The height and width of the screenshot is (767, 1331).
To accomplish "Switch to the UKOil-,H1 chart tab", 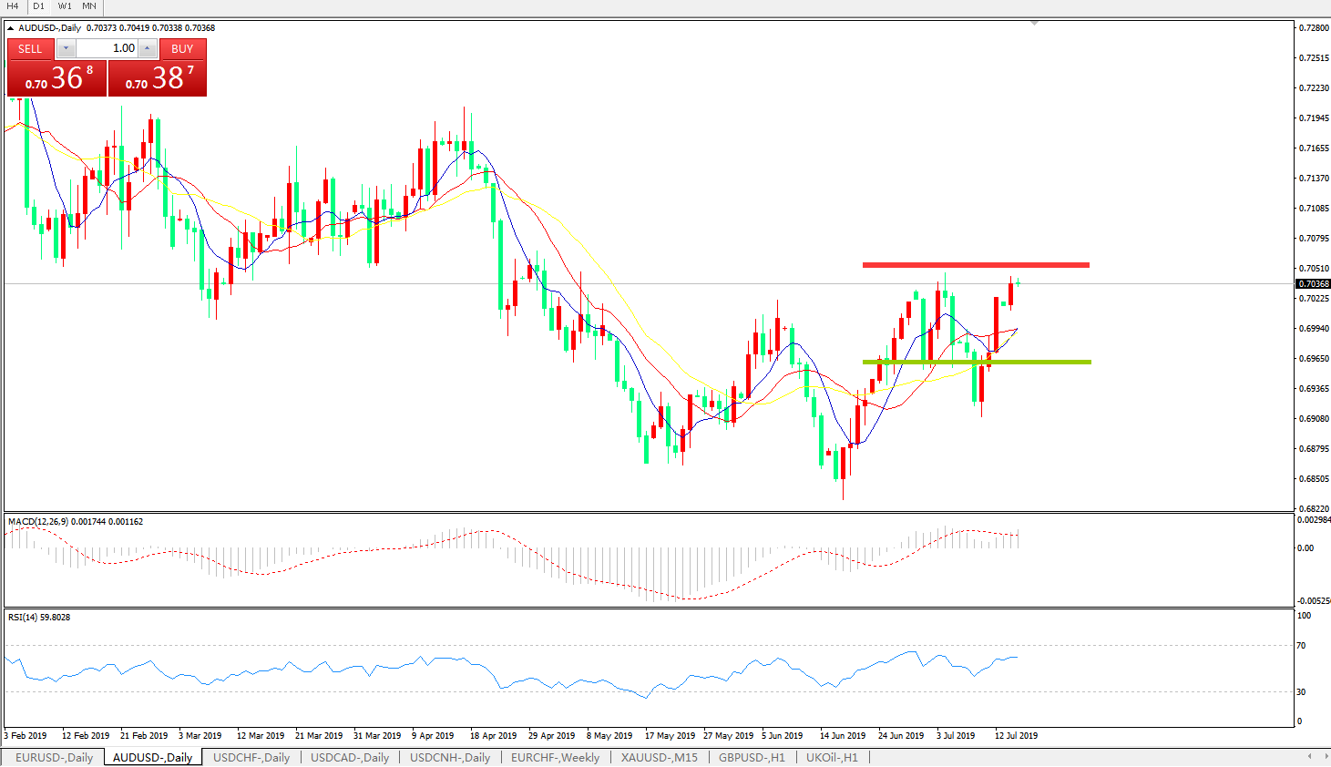I will 832,757.
